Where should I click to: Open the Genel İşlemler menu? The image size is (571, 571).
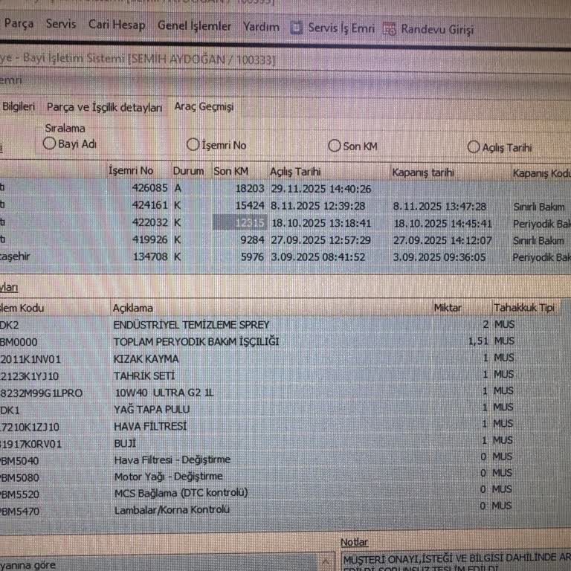point(194,26)
